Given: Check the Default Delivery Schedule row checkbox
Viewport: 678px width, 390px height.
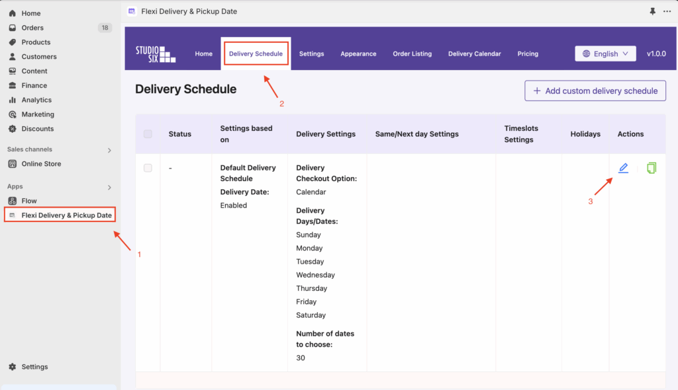Looking at the screenshot, I should (148, 168).
